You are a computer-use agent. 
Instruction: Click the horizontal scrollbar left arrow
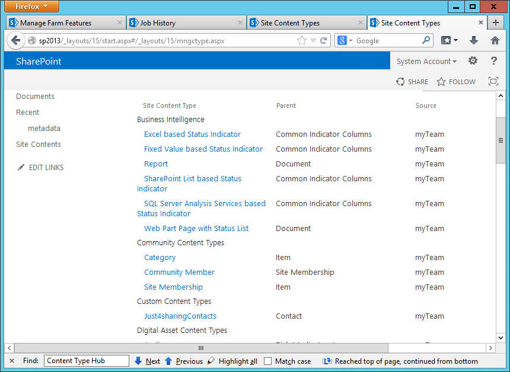[x=9, y=348]
